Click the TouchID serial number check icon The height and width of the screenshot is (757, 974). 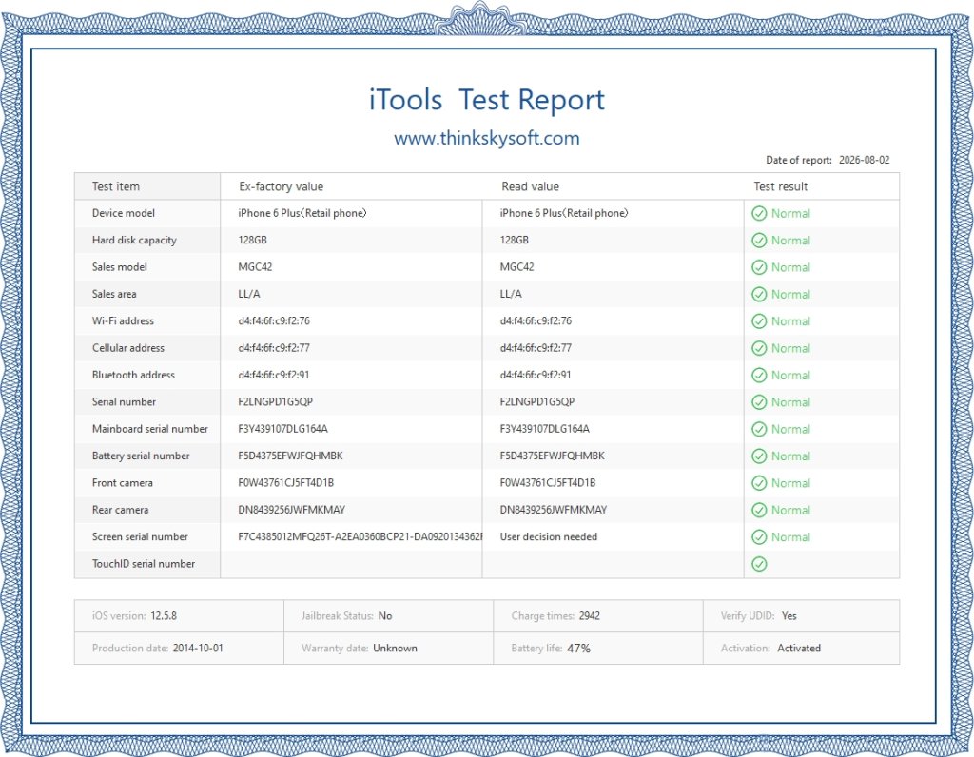[x=759, y=564]
